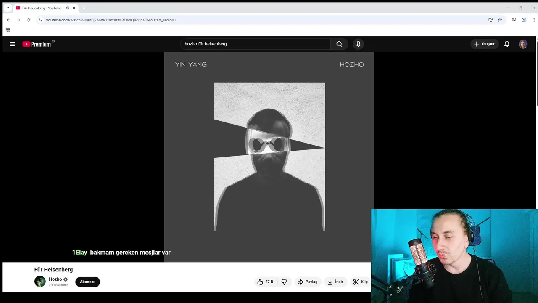The height and width of the screenshot is (303, 538).
Task: Open the apps grid in bookmarks bar
Action: click(x=8, y=30)
